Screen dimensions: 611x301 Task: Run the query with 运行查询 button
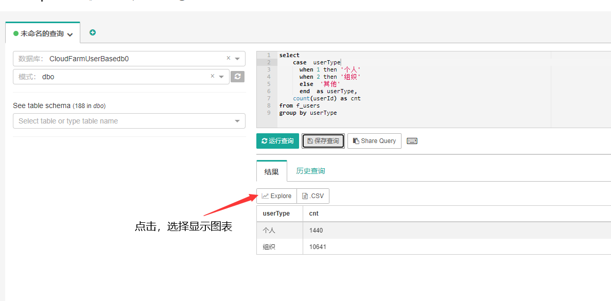277,140
